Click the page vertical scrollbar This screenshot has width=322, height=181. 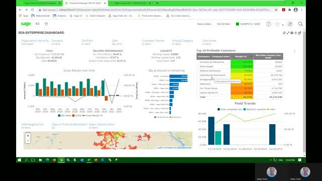click(304, 93)
